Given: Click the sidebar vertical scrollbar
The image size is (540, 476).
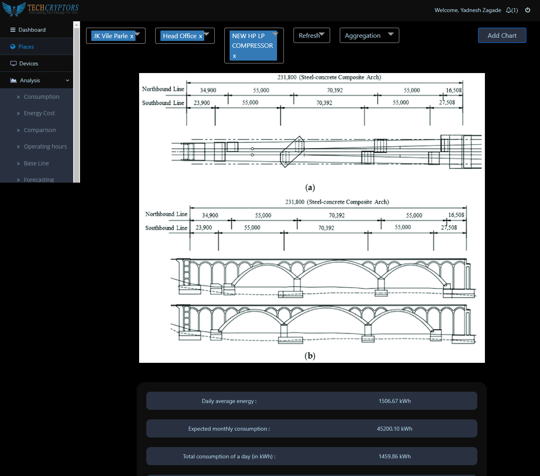Looking at the screenshot, I should (x=76, y=100).
